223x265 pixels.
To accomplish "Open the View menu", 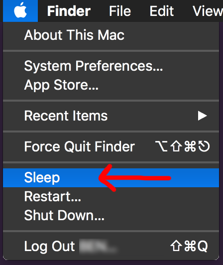I will click(x=208, y=11).
